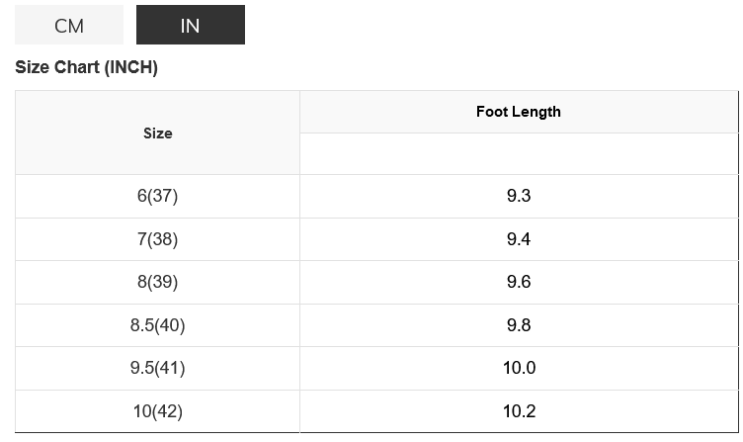Click the Size column header
This screenshot has width=743, height=442.
(157, 133)
